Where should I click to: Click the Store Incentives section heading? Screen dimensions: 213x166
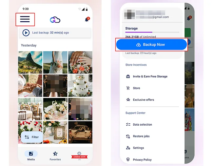[x=136, y=65]
